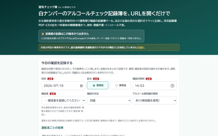Expand the 確認の方法 dropdown showing 対面
This screenshot has width=218, height=136.
[109, 100]
